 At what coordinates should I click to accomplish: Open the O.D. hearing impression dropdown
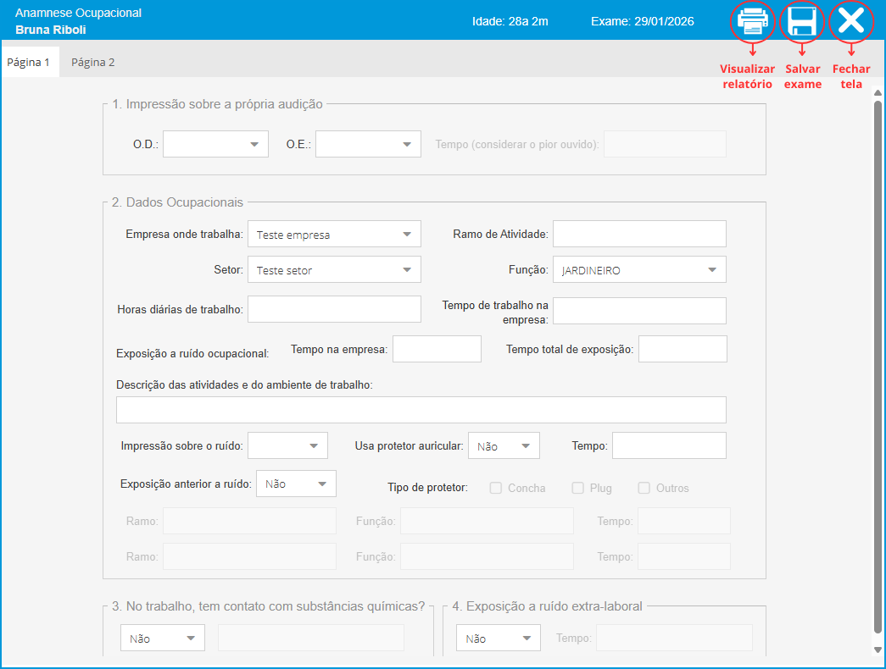tap(215, 144)
